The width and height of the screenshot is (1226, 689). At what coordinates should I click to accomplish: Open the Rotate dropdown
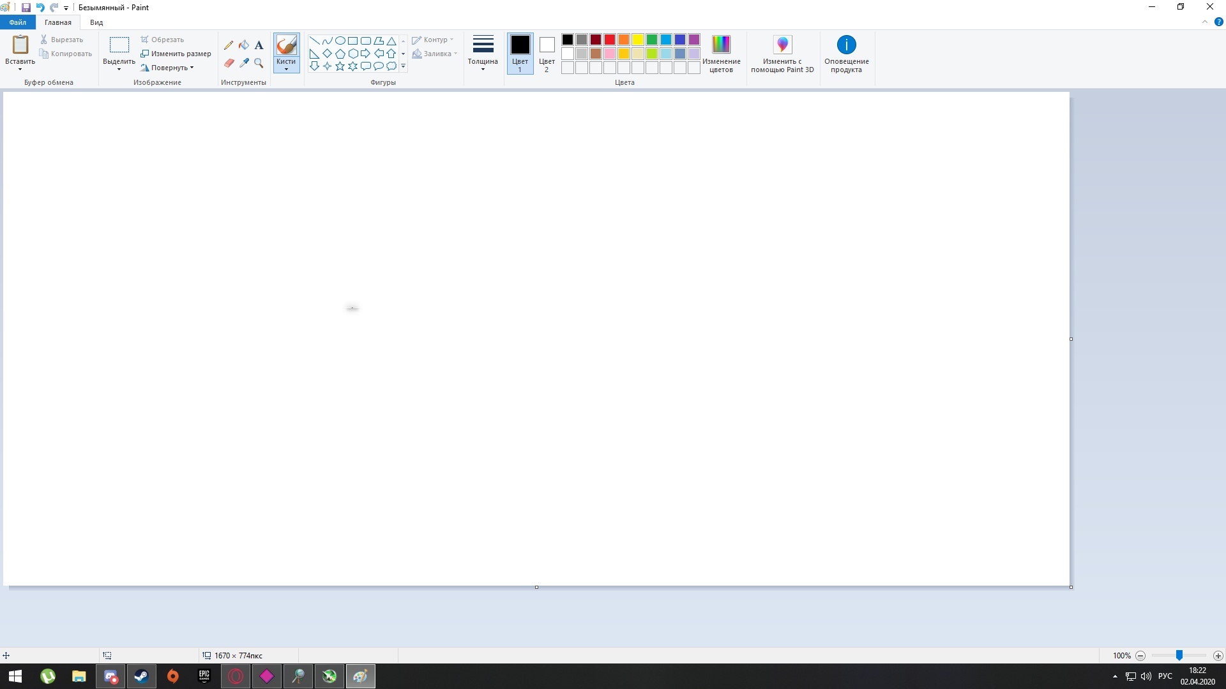[167, 68]
